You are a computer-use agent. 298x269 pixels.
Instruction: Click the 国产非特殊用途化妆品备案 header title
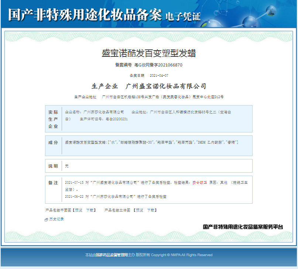point(85,14)
